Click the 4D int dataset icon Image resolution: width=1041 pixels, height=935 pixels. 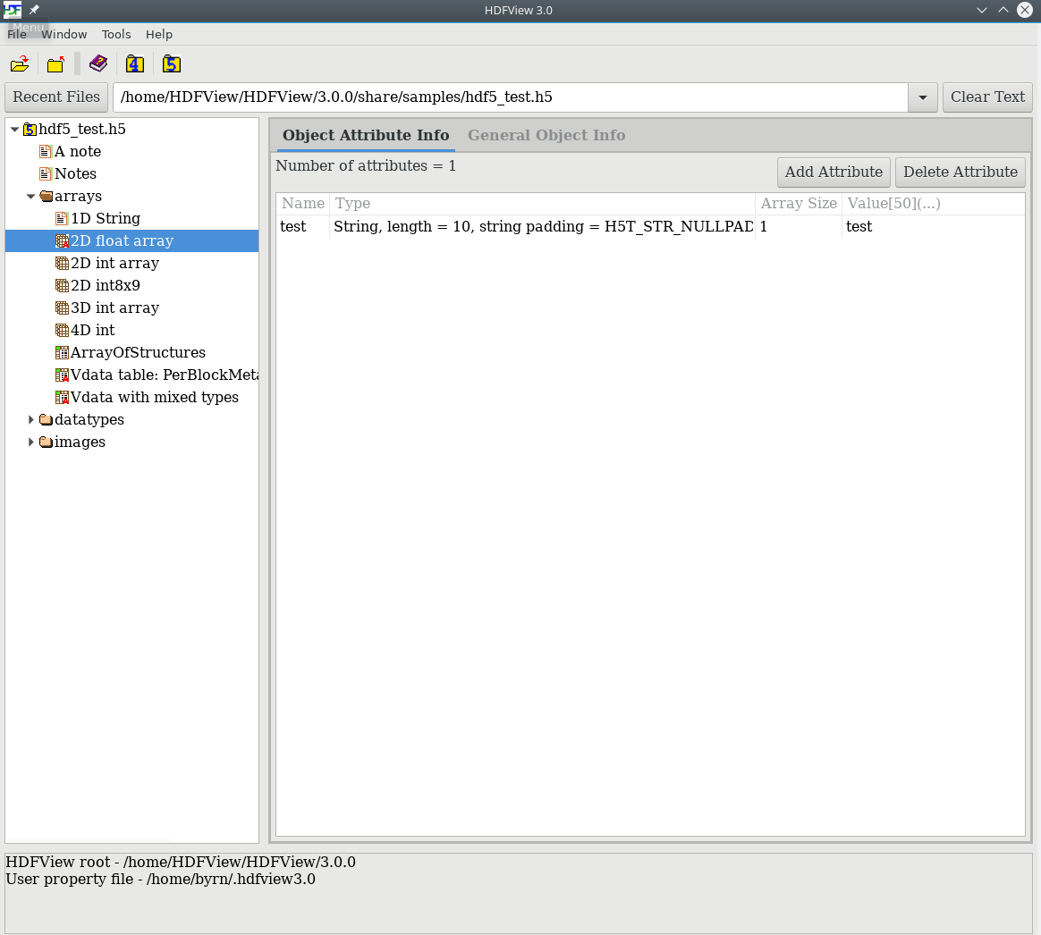point(62,331)
